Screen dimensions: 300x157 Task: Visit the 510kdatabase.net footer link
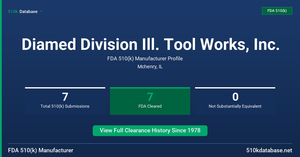[x=269, y=151]
